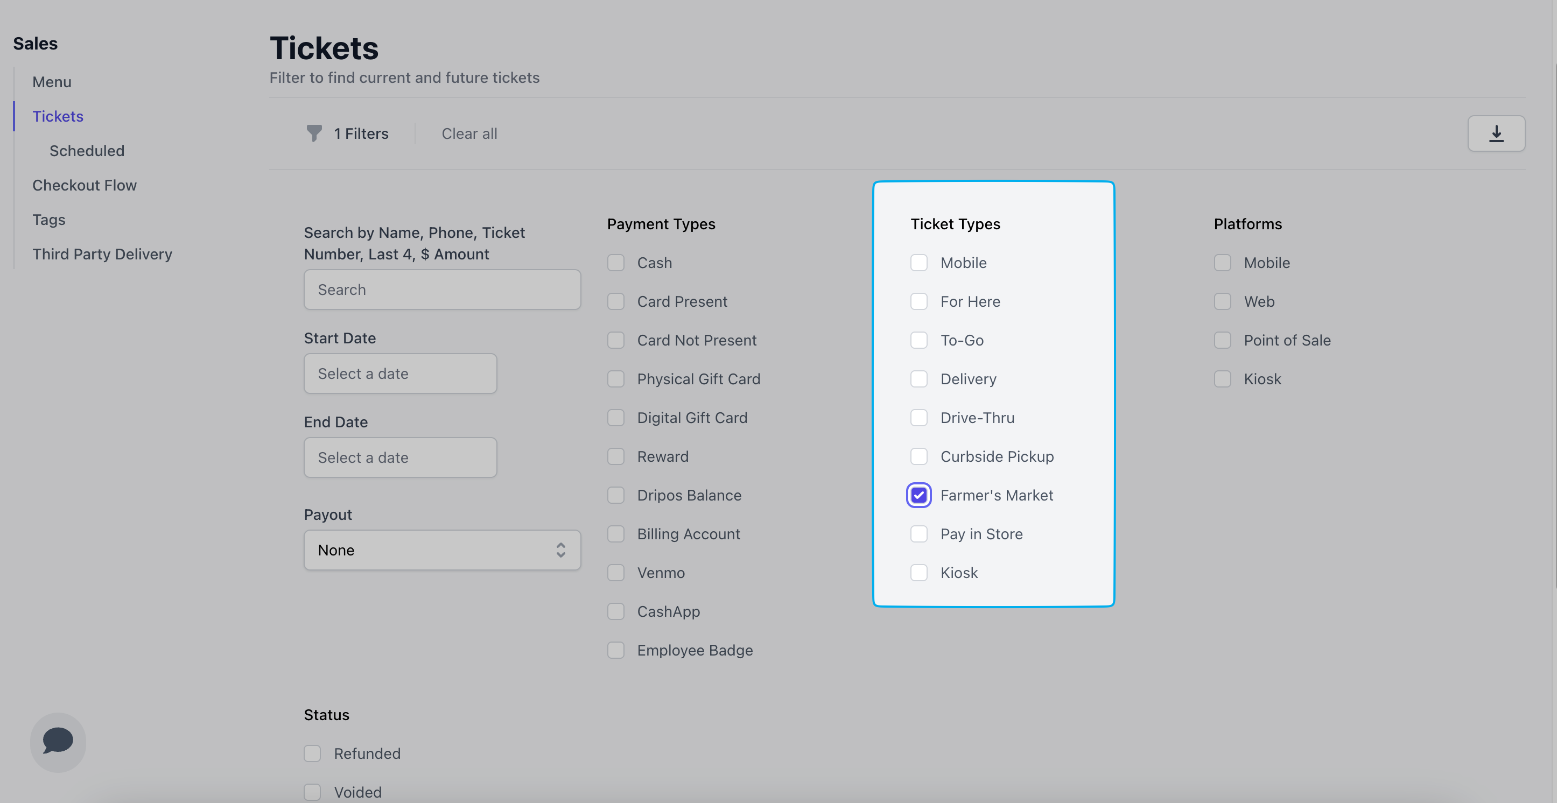Check the Drive-Thru ticket type

click(x=918, y=418)
